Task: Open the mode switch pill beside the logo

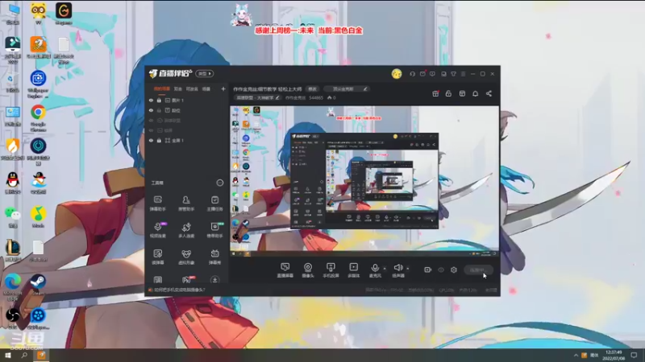Action: point(205,74)
